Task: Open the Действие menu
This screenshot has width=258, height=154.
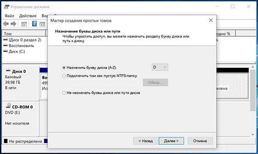Action: [x=28, y=16]
